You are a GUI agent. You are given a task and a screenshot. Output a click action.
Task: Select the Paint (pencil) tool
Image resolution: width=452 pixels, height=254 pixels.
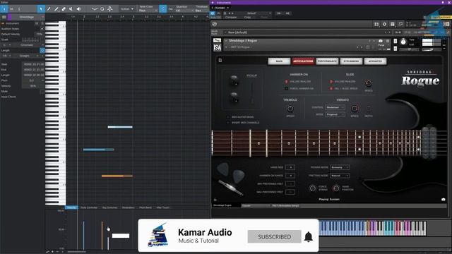pyautogui.click(x=49, y=9)
